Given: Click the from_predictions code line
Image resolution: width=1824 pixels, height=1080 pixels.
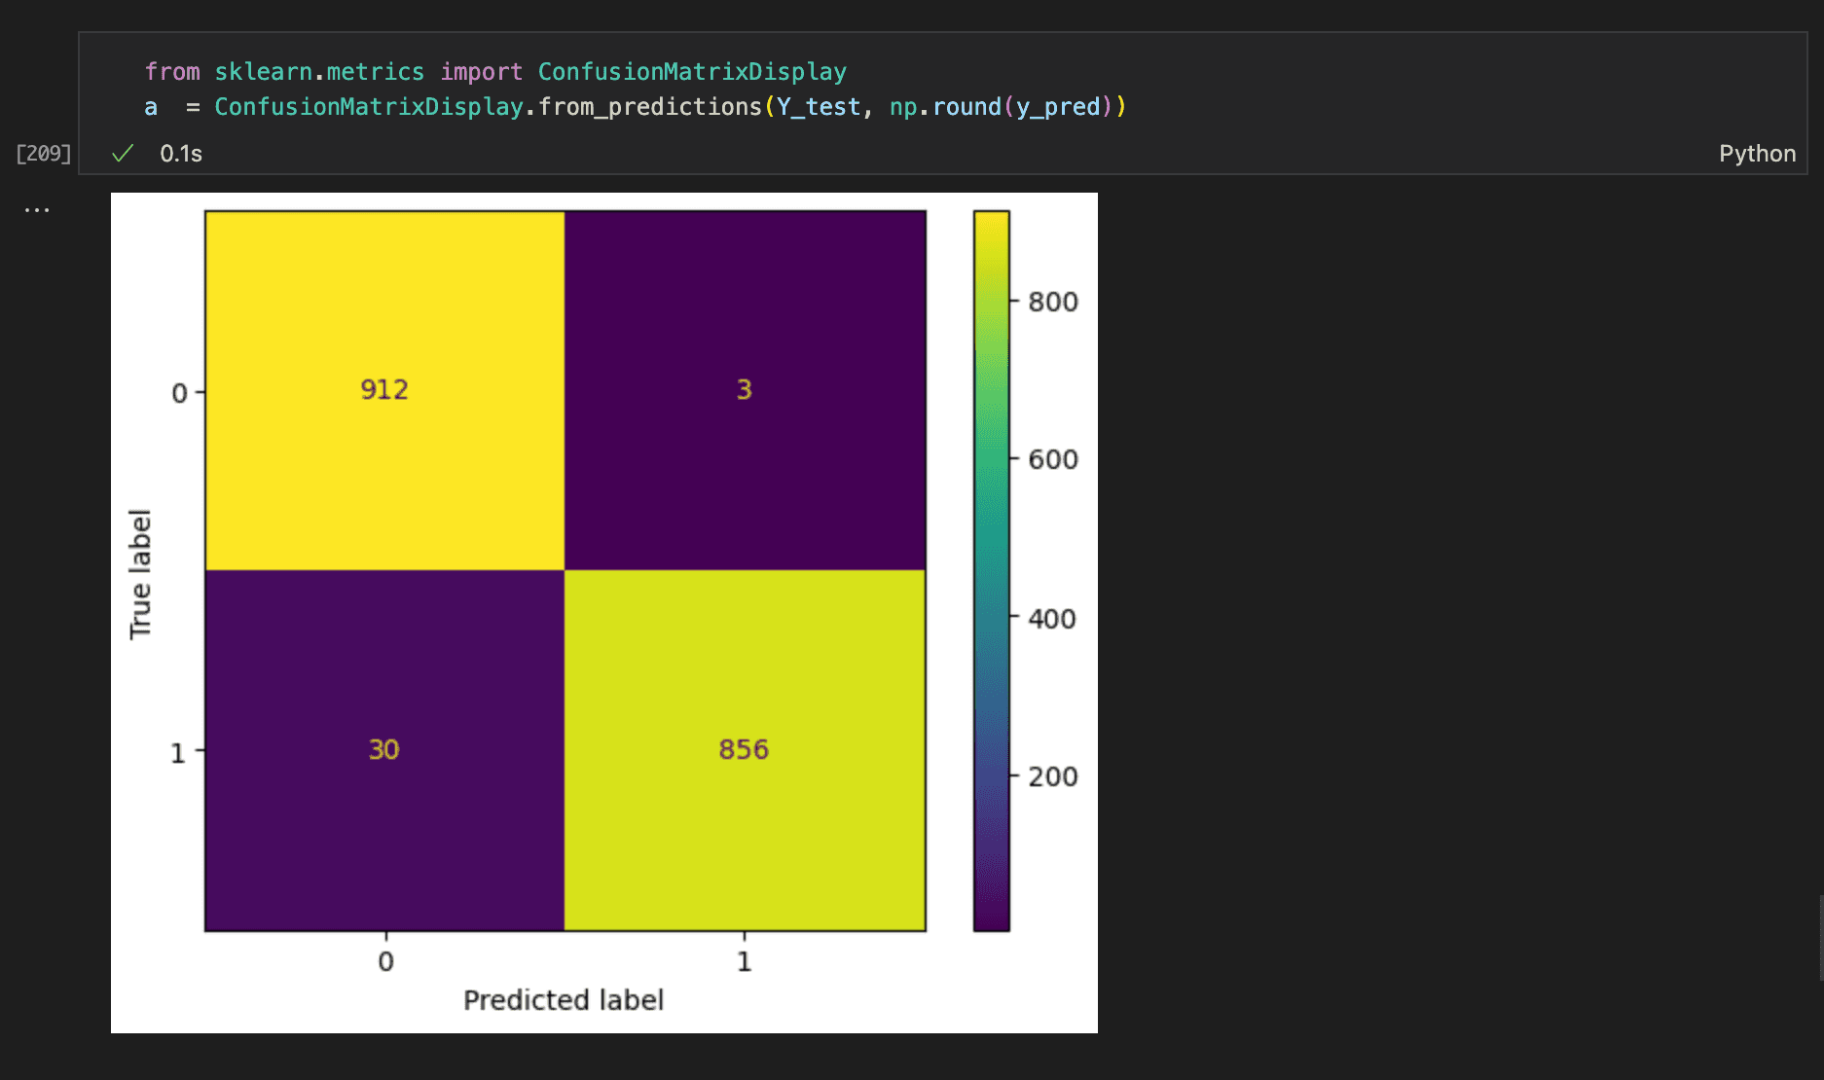Looking at the screenshot, I should [x=636, y=107].
